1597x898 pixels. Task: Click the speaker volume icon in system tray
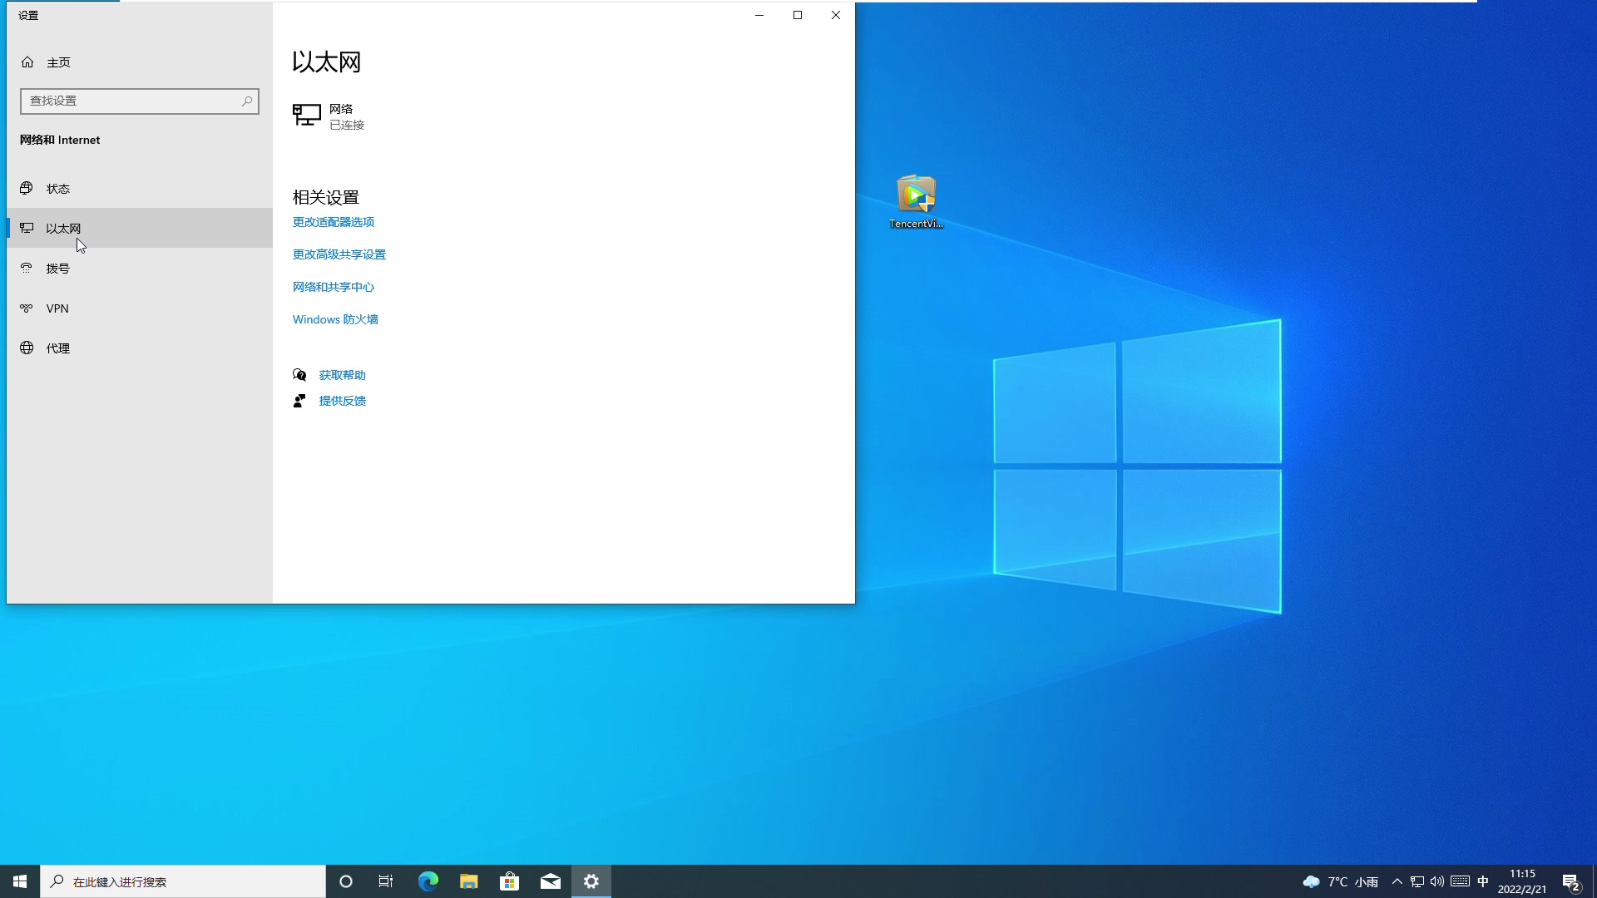[x=1436, y=881]
